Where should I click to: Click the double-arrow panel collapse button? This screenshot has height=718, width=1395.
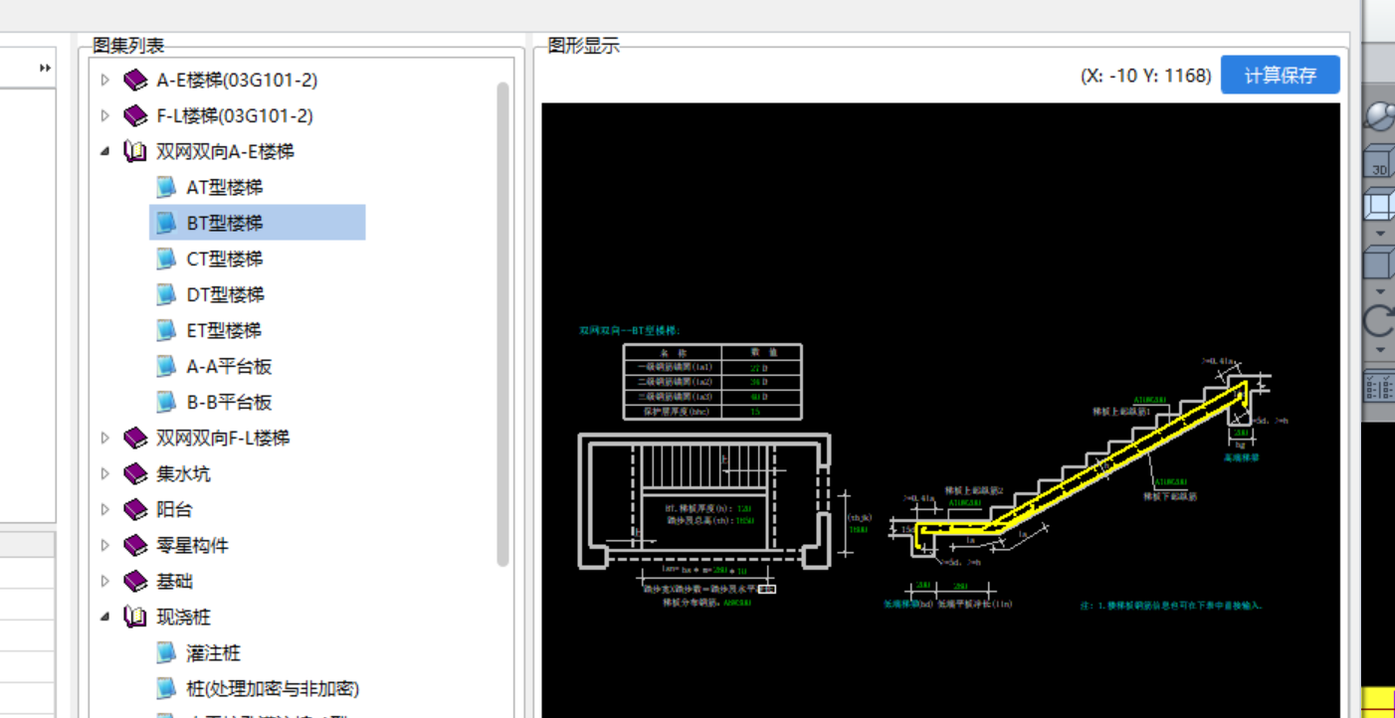tap(45, 68)
